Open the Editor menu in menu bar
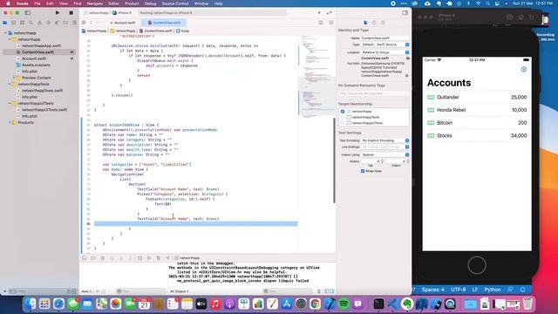 point(113,3)
